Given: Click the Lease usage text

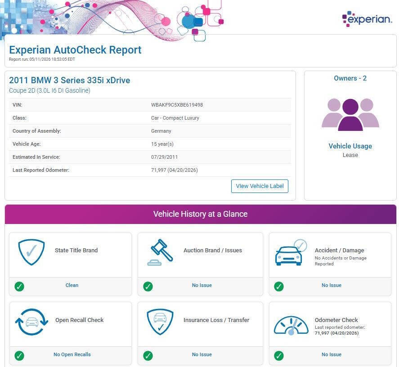Looking at the screenshot, I should 350,155.
